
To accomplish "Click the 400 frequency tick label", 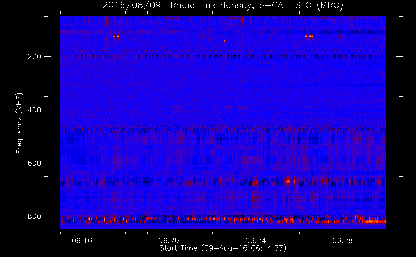I will click(x=34, y=110).
